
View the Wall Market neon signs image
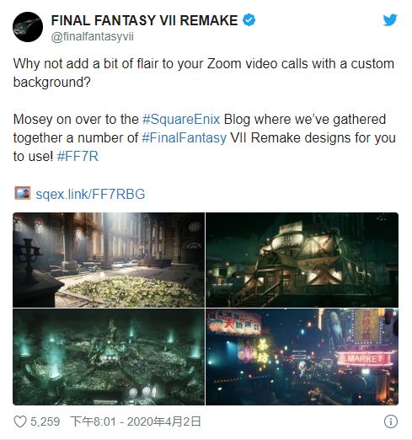302,357
